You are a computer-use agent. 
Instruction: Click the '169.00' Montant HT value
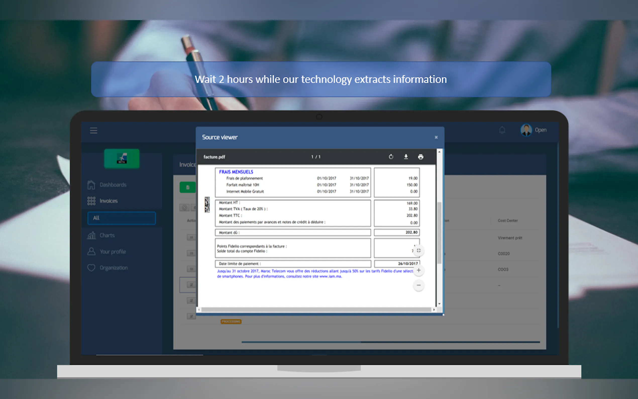pyautogui.click(x=412, y=203)
